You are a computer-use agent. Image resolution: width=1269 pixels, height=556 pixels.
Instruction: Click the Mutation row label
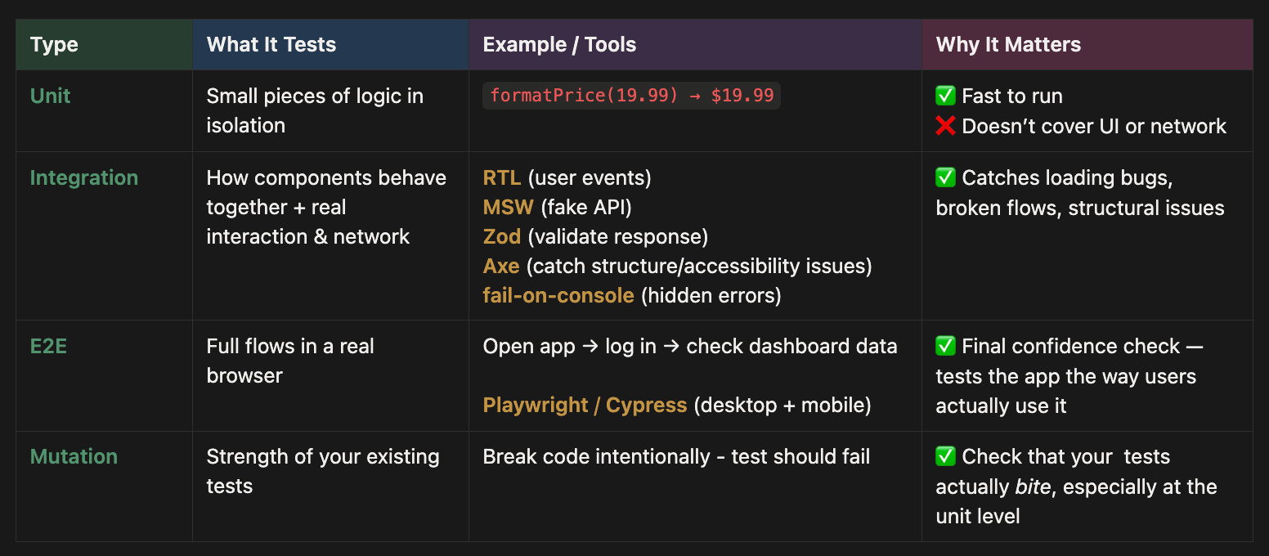coord(74,457)
